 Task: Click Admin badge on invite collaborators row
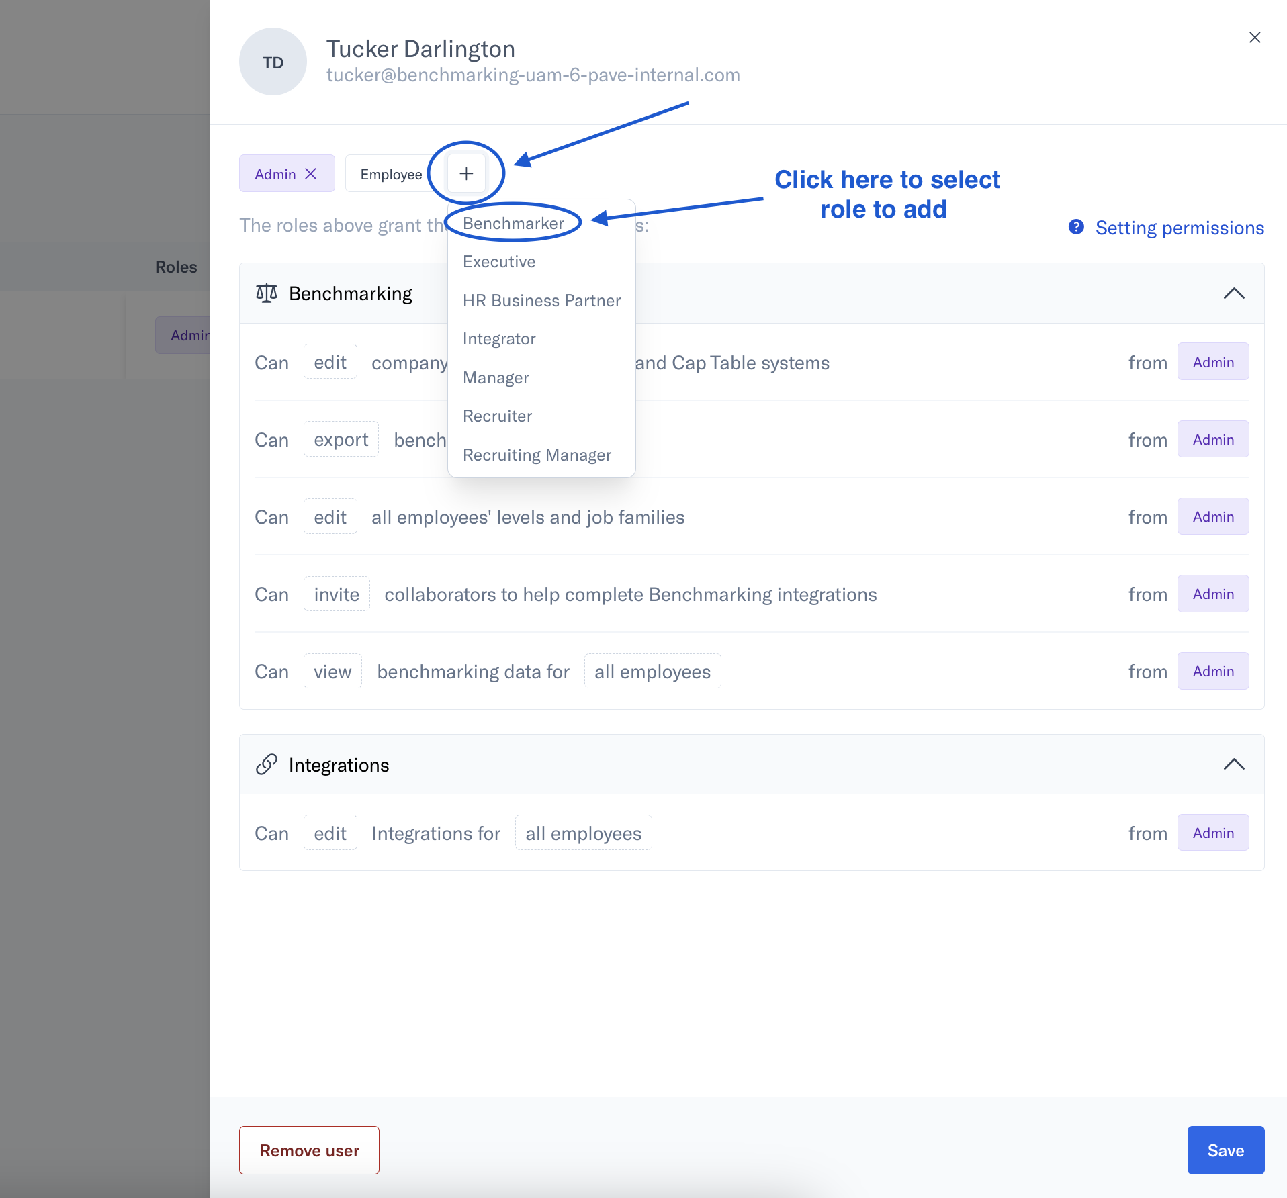click(x=1213, y=594)
